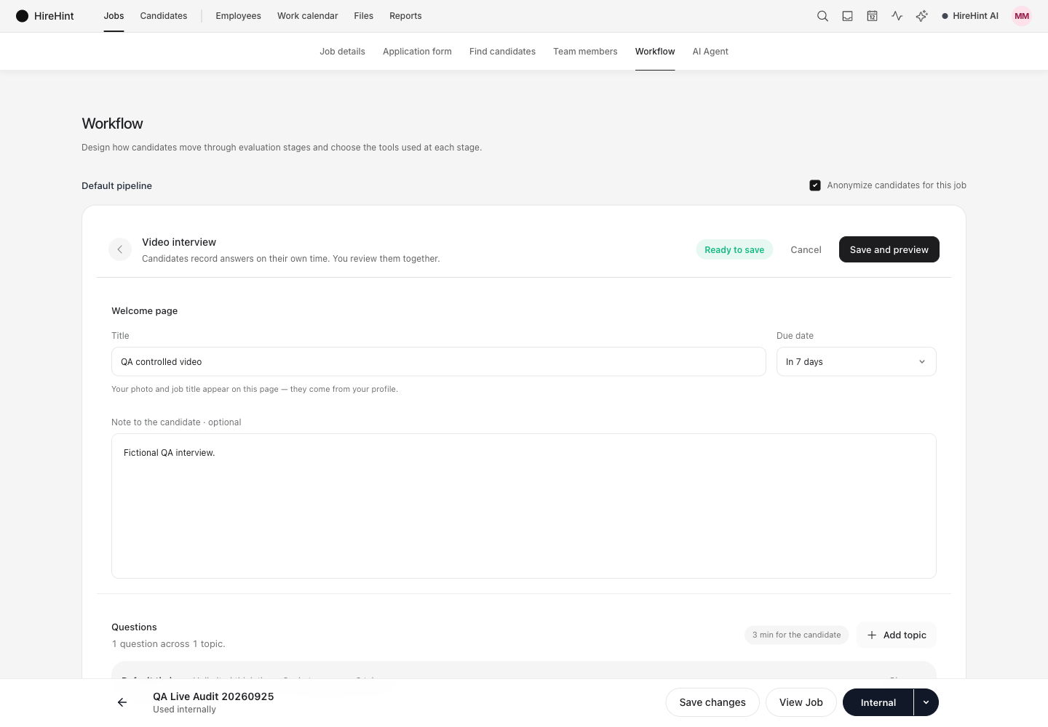Click the Save changes button
The height and width of the screenshot is (727, 1048).
click(712, 702)
